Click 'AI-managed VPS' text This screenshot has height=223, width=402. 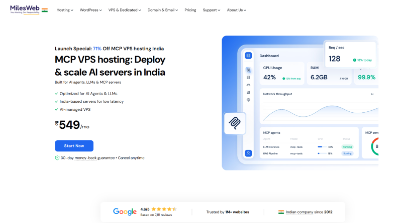[75, 109]
